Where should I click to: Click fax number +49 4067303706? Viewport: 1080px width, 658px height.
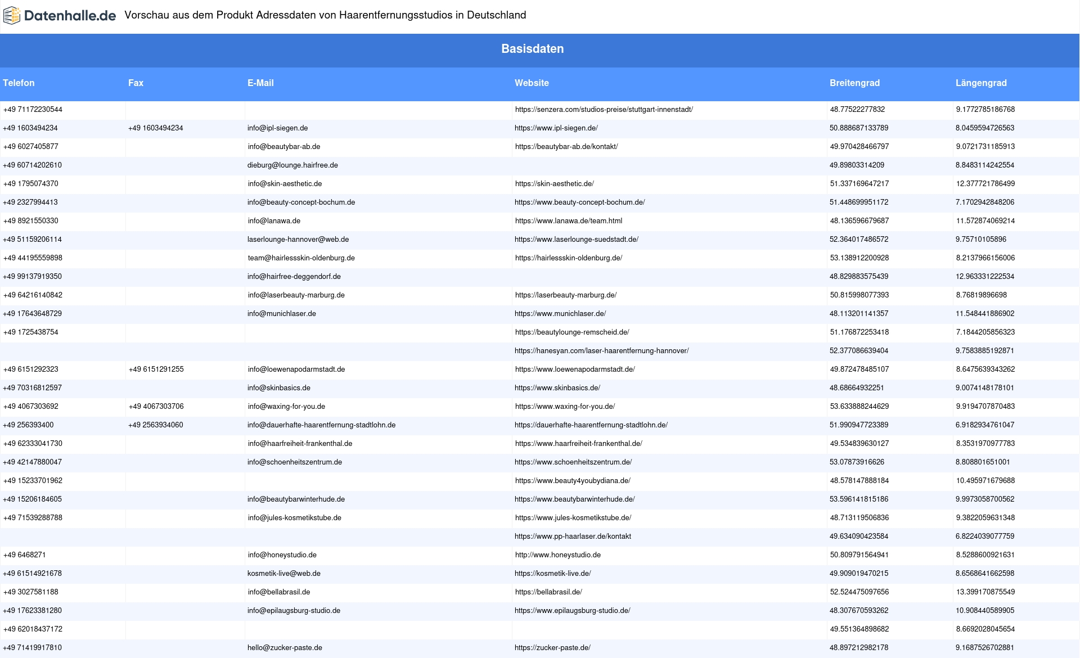[156, 407]
